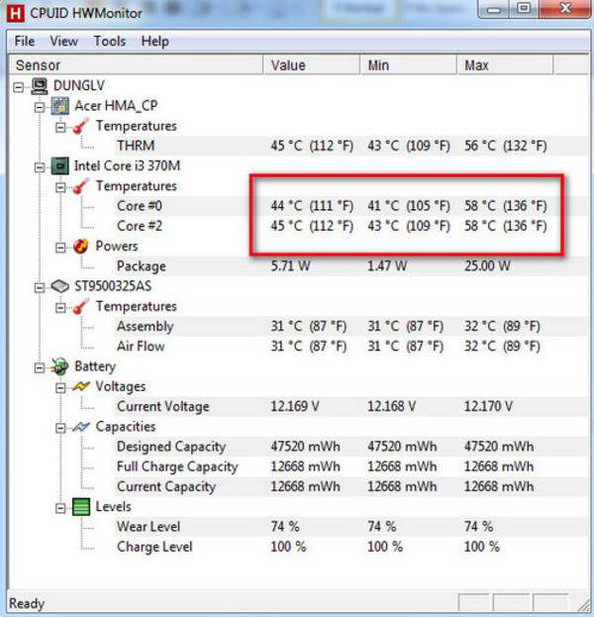
Task: Select the Assembly temperature row
Action: coord(350,326)
